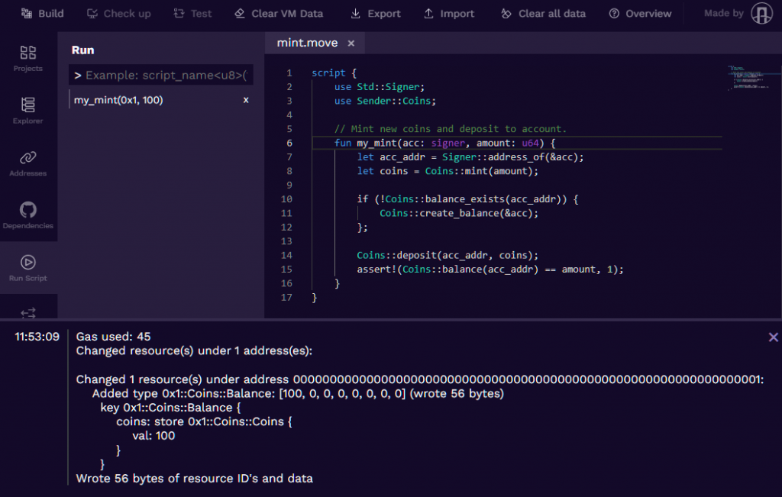
Task: Close the mint.move editor tab
Action: pos(351,44)
